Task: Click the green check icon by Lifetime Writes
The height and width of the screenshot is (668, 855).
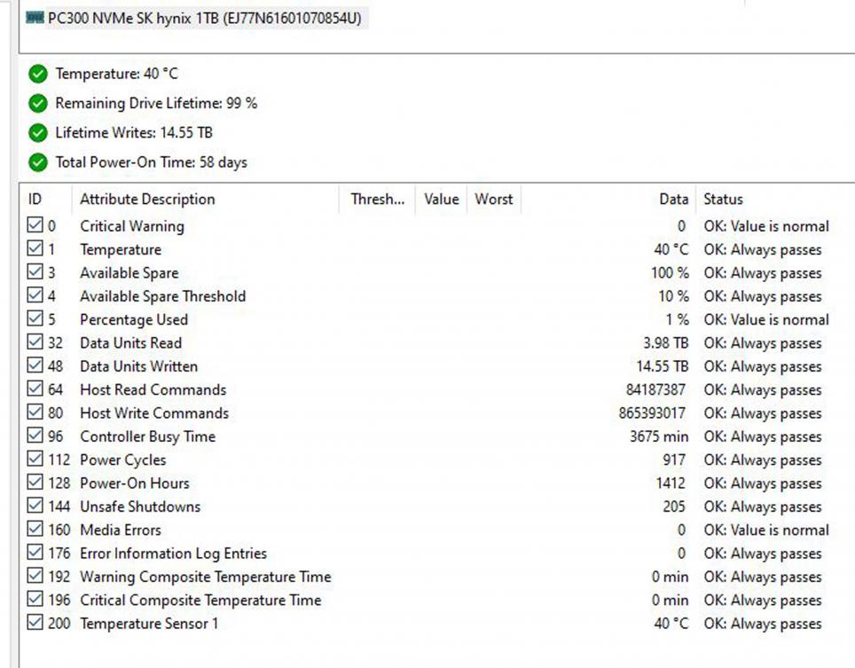Action: tap(37, 133)
